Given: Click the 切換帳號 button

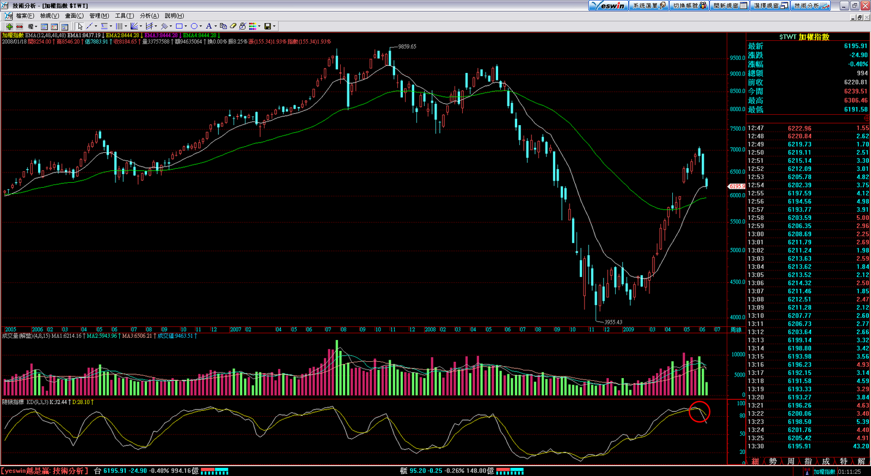Looking at the screenshot, I should tap(689, 5).
